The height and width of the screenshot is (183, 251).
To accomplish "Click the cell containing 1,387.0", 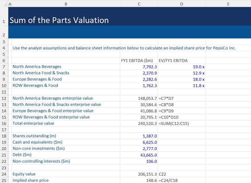I will [139, 136].
